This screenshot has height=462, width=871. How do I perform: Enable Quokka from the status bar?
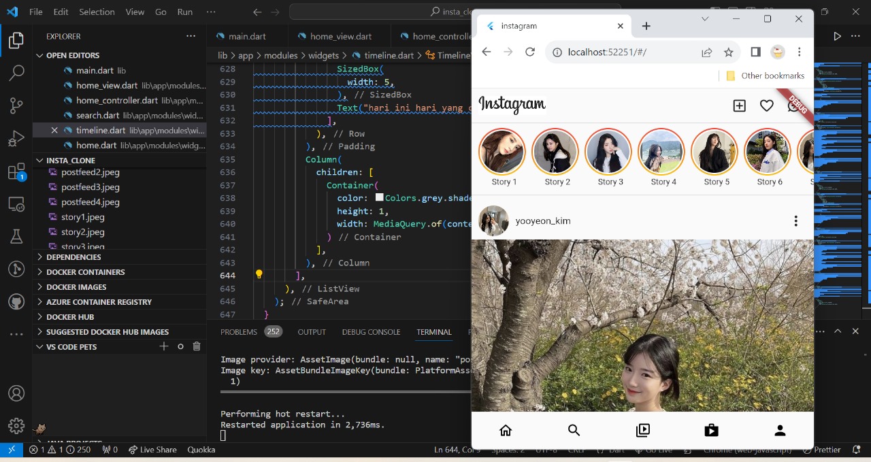coord(201,450)
